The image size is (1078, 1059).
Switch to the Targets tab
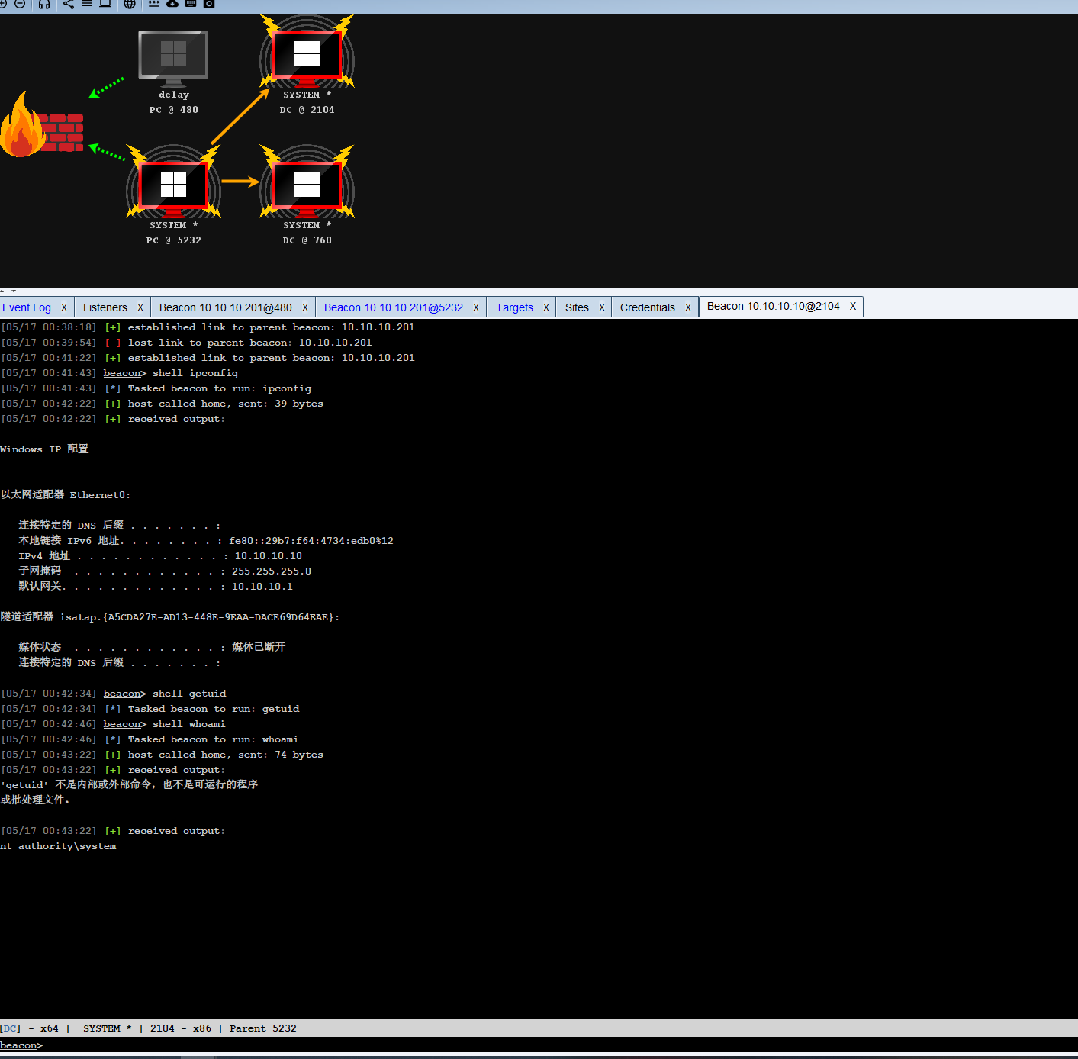coord(515,307)
